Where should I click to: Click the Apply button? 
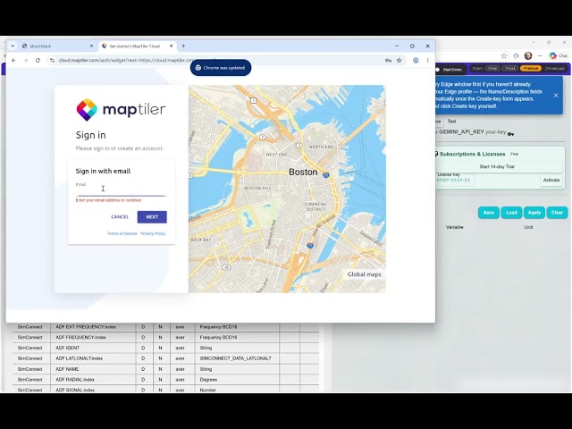pos(534,213)
